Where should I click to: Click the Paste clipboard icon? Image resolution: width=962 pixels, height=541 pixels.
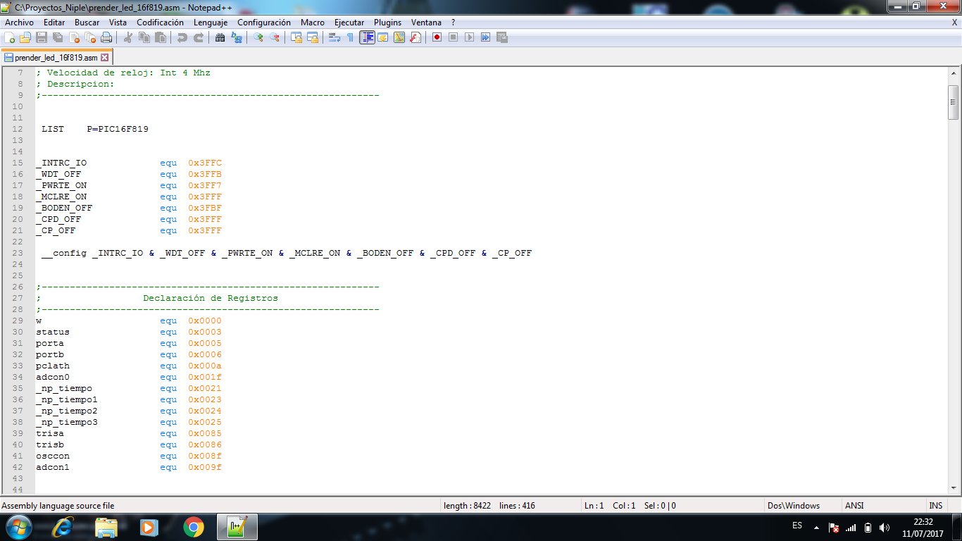(161, 37)
